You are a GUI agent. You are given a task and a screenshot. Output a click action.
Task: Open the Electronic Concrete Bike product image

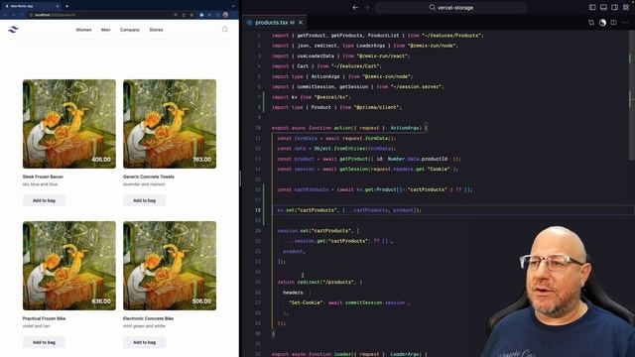point(170,266)
